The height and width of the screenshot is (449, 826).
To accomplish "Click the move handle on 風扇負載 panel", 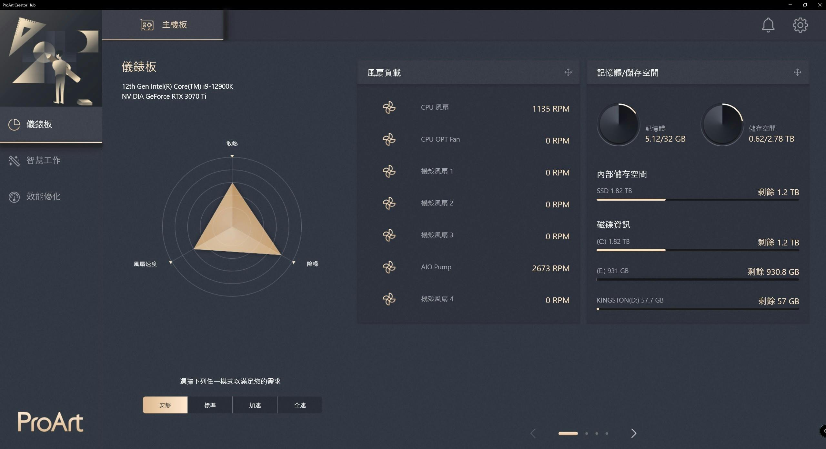I will pyautogui.click(x=568, y=72).
